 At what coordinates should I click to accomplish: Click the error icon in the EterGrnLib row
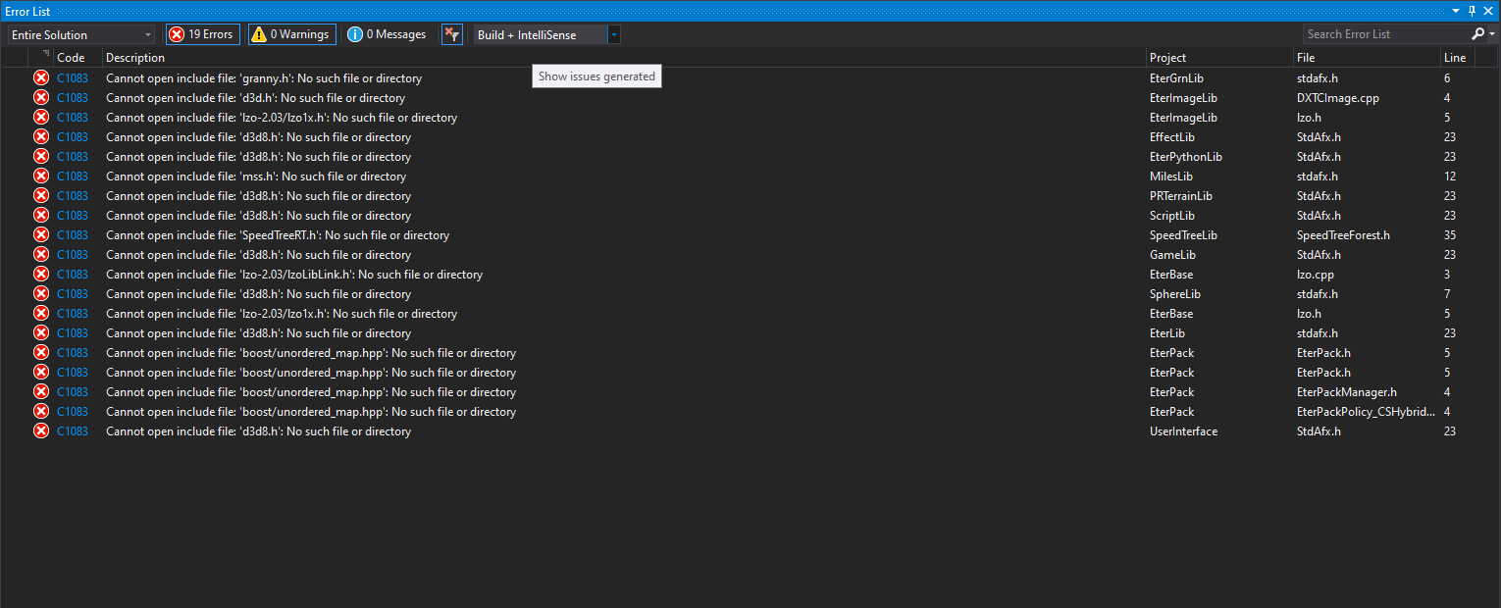coord(41,77)
